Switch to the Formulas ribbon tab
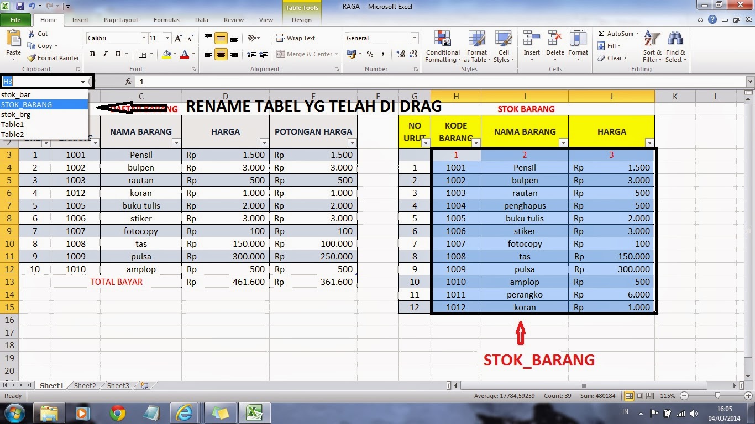The image size is (755, 424). (x=166, y=19)
